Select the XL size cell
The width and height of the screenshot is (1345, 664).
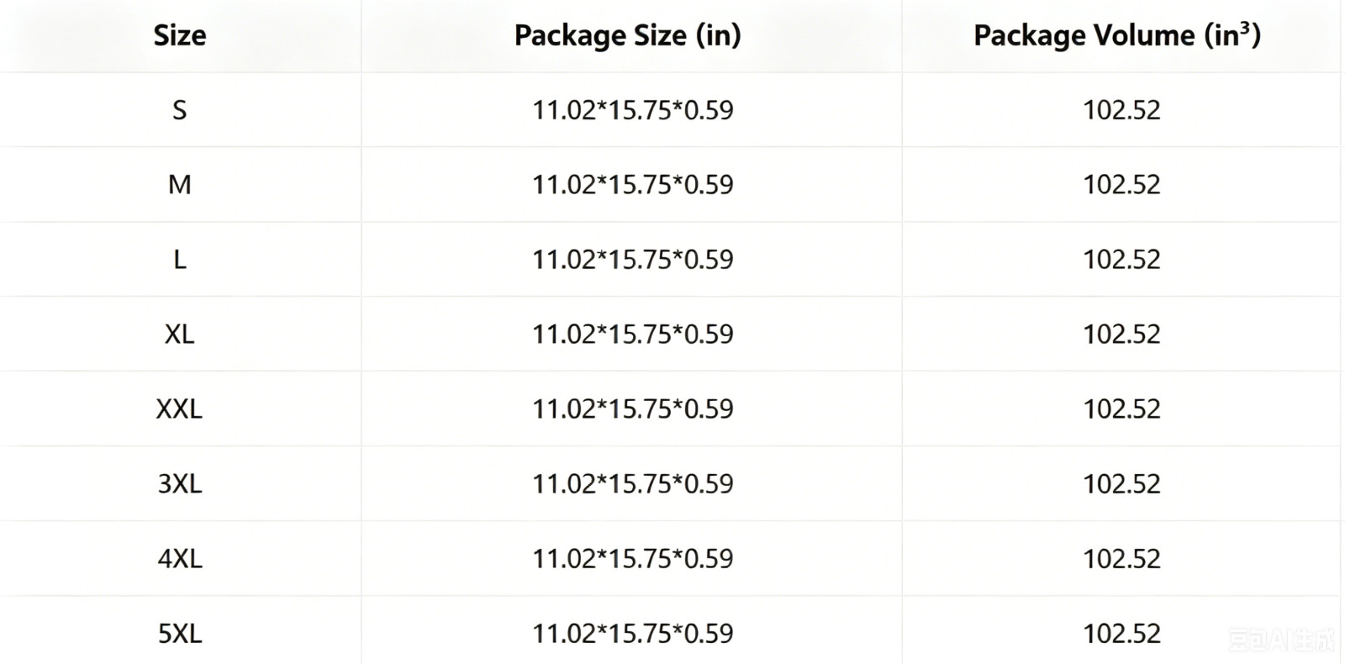click(179, 335)
